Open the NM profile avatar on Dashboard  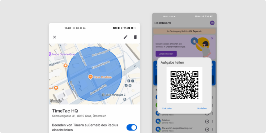pos(212,23)
